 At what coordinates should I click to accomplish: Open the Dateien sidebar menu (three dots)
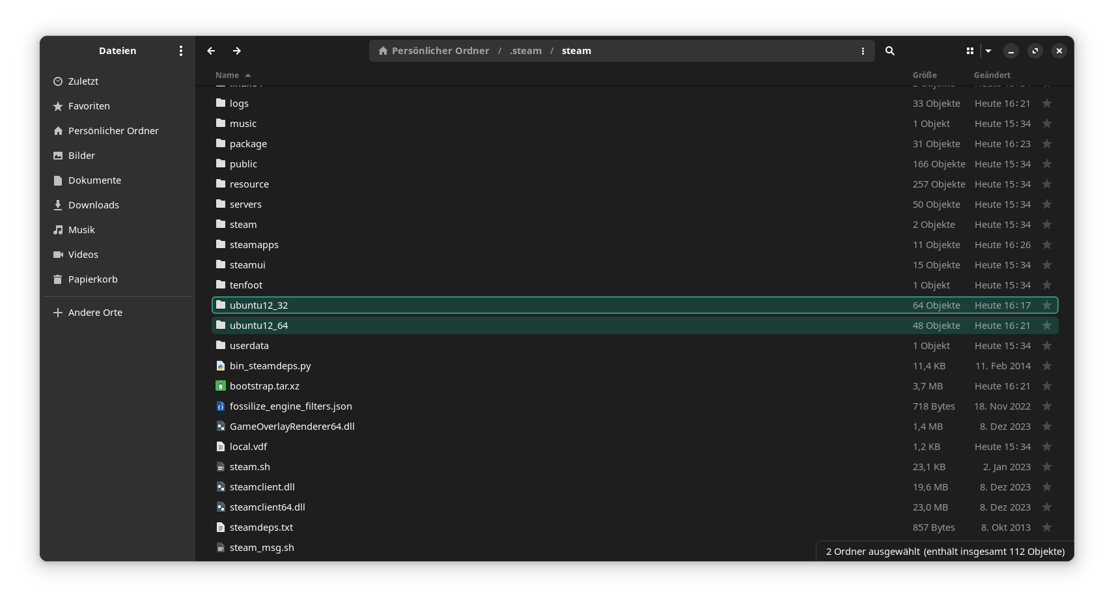click(180, 51)
